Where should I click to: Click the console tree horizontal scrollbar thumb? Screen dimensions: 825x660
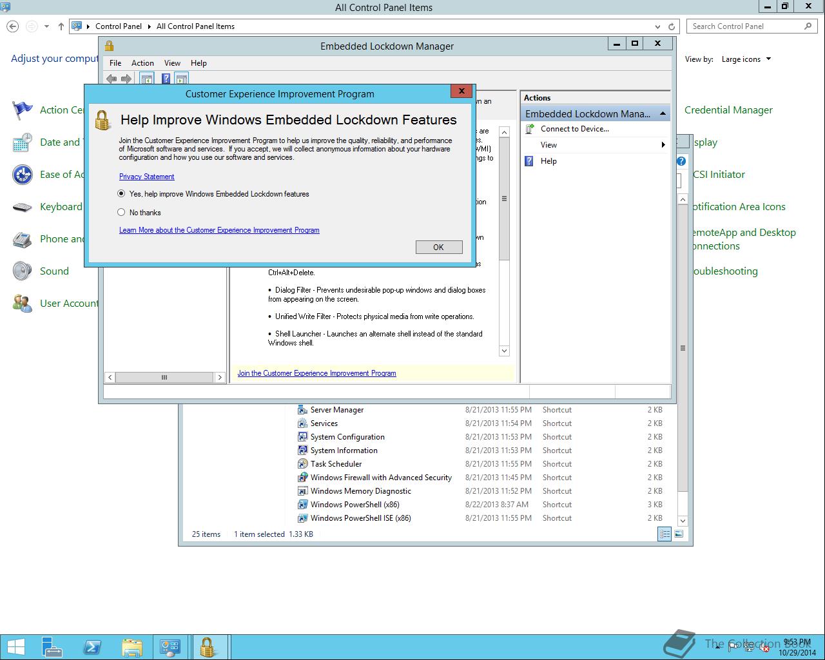tap(164, 377)
